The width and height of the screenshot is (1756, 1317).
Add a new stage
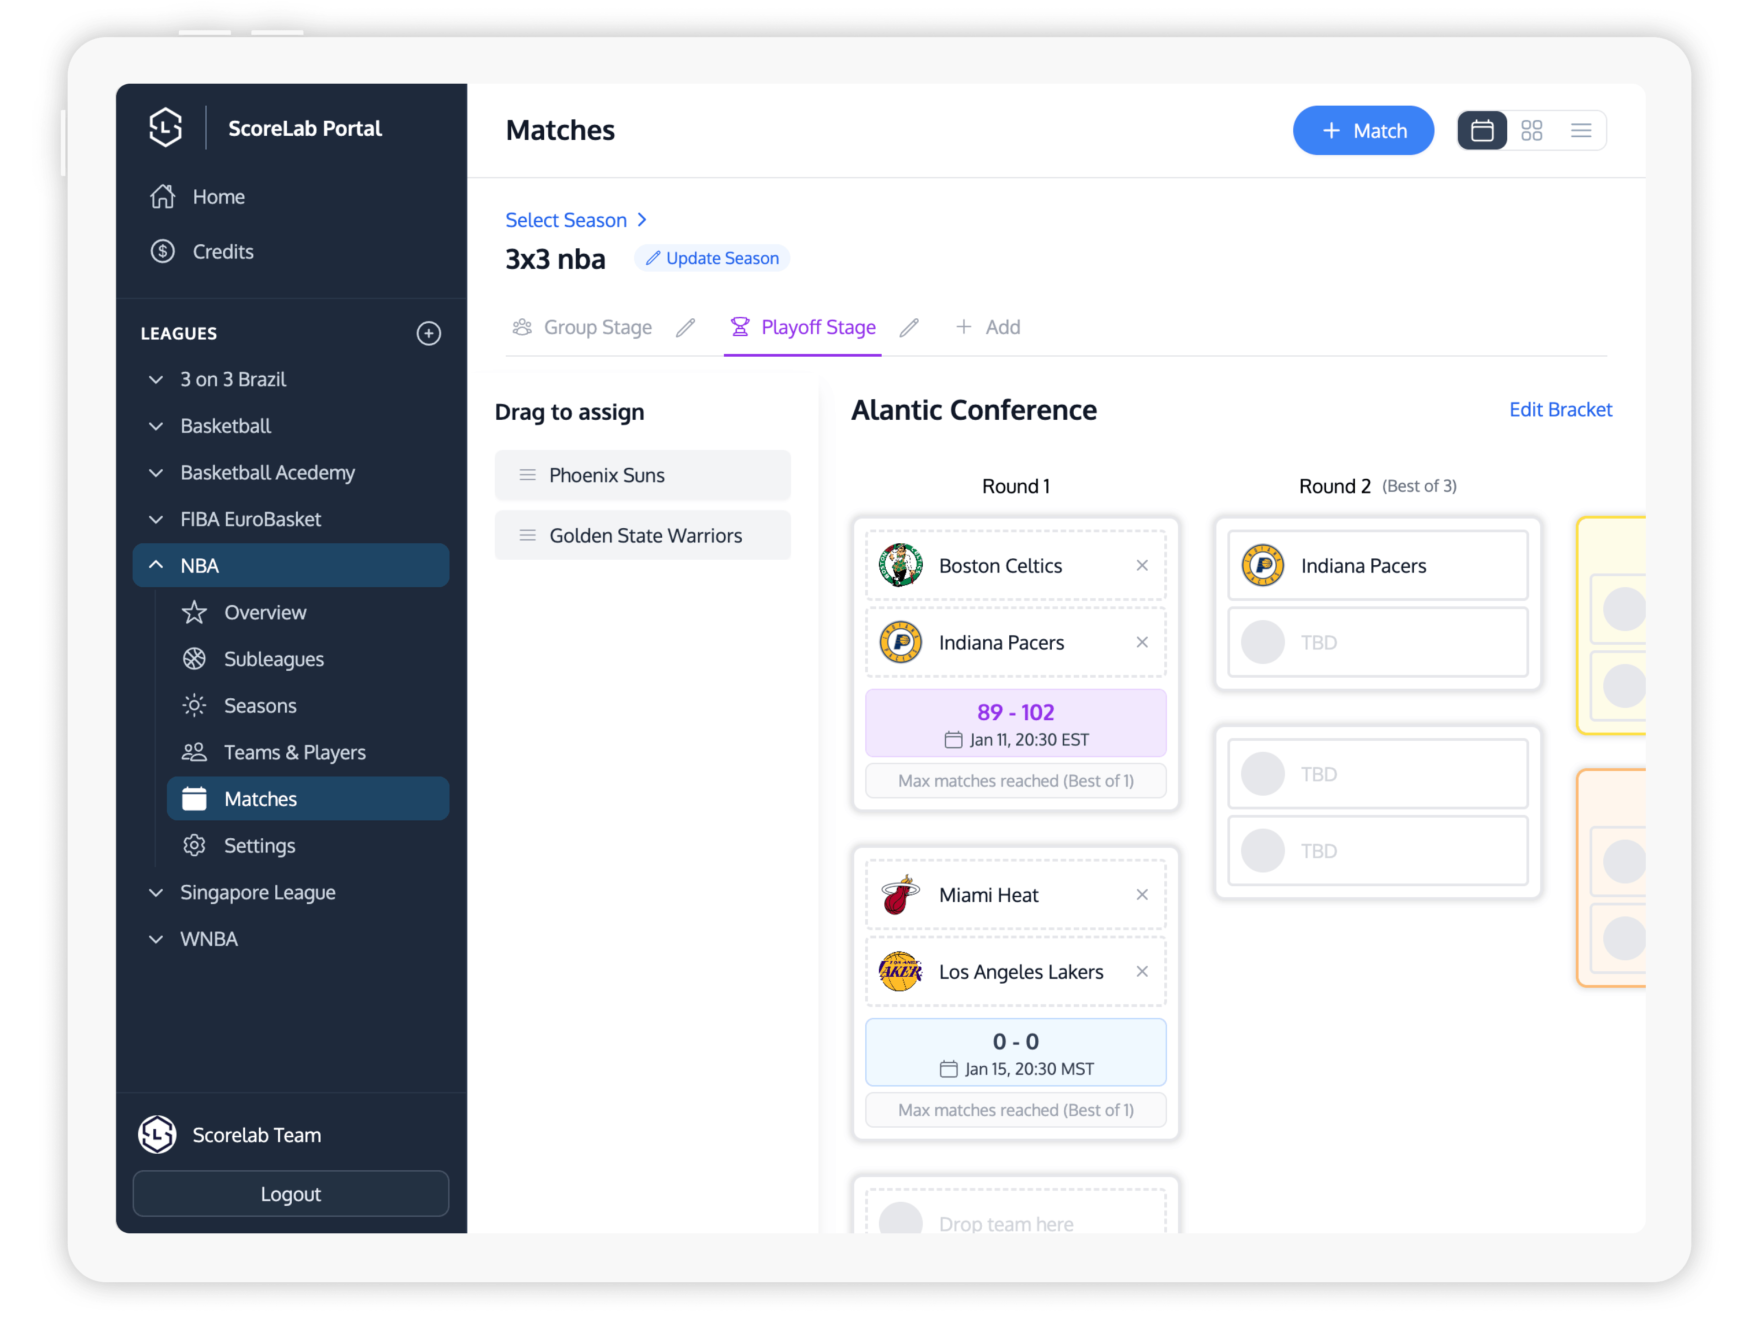[988, 327]
